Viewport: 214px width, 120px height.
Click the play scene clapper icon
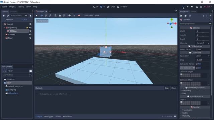coord(197,7)
